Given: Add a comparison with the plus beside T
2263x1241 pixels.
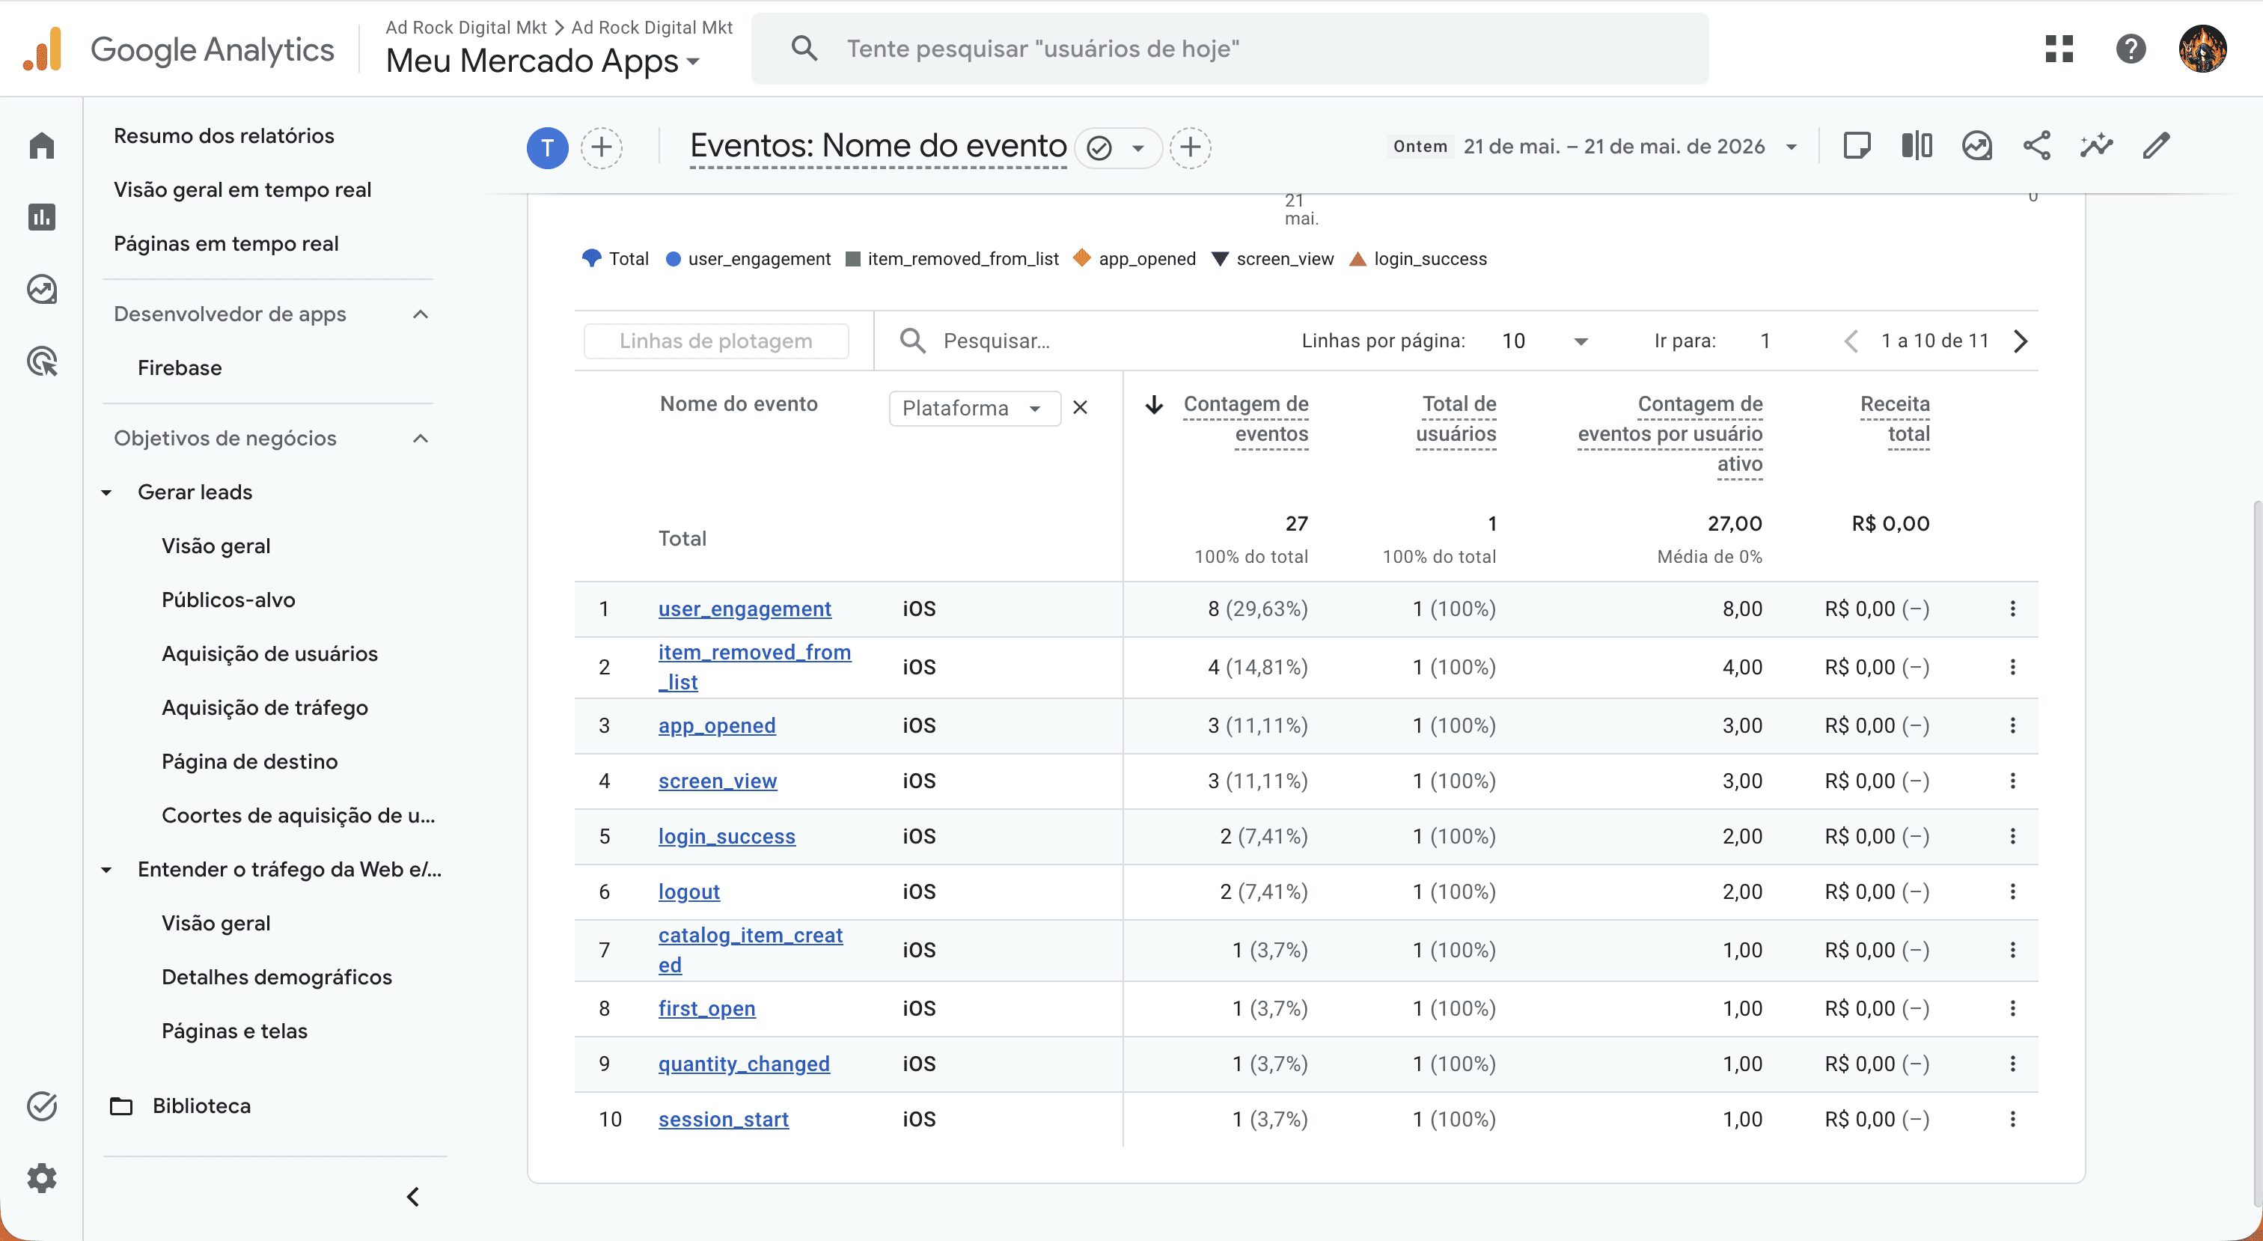Looking at the screenshot, I should pos(602,147).
